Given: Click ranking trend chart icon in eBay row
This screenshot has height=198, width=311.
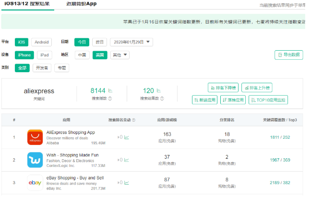Looking at the screenshot, I should pos(127,183).
